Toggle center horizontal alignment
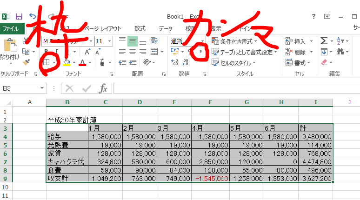Screen dimensions: 360x200 coord(132,52)
